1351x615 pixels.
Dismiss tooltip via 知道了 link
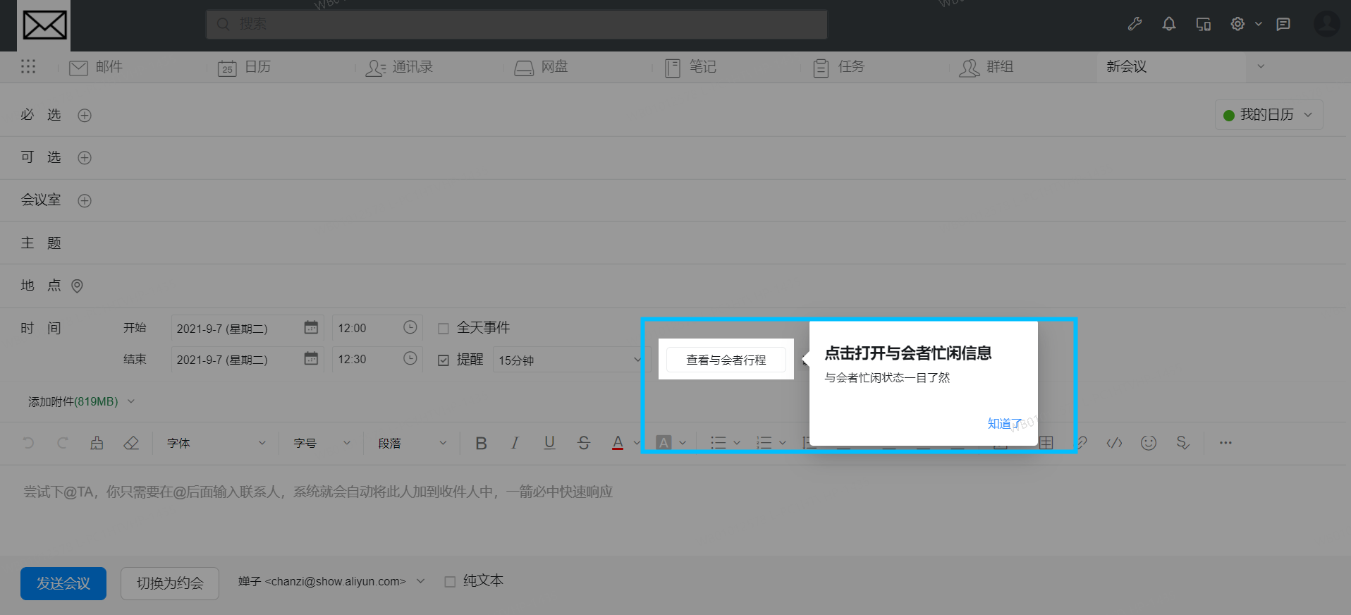pos(1004,424)
